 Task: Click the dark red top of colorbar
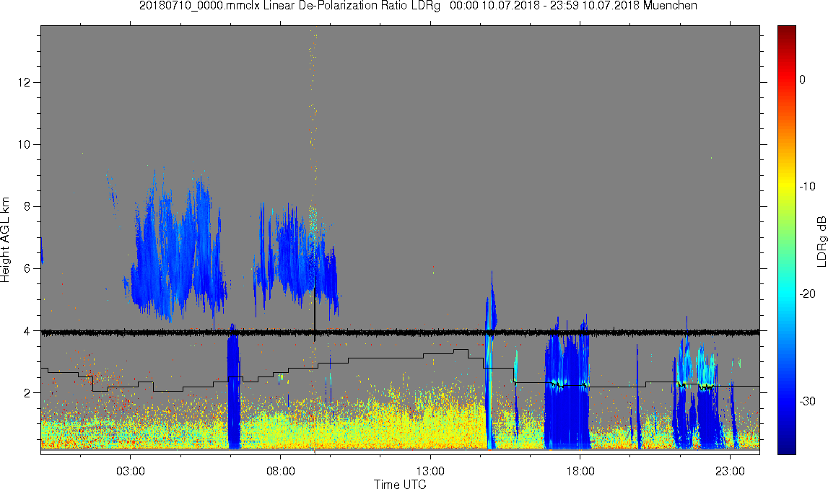(x=786, y=32)
